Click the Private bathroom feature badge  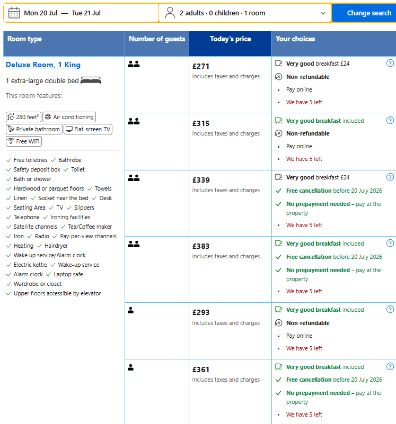[34, 129]
